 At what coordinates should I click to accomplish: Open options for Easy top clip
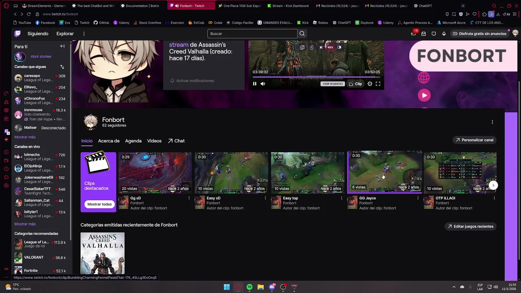[341, 198]
